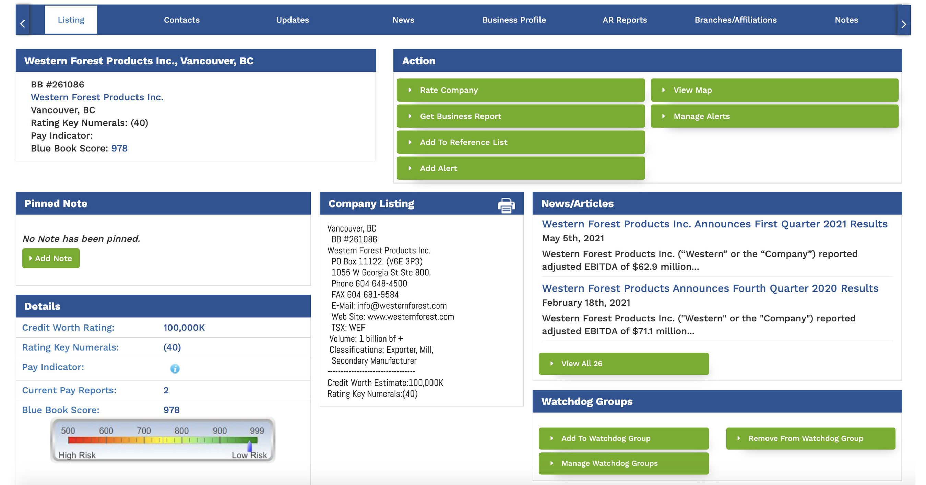The height and width of the screenshot is (485, 926).
Task: Switch to the Contacts tab
Action: point(181,20)
